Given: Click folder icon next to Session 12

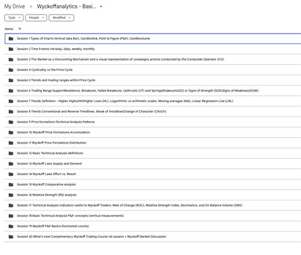Looking at the screenshot, I should pos(11,154).
